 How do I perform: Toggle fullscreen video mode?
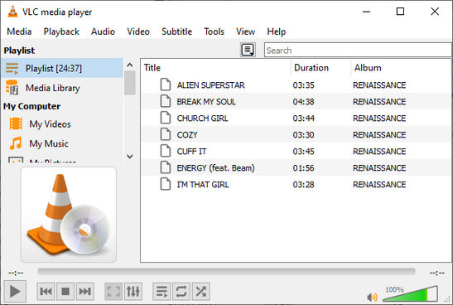[x=113, y=291]
